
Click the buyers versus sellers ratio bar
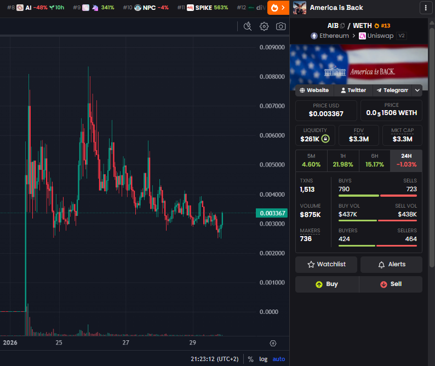click(x=377, y=245)
